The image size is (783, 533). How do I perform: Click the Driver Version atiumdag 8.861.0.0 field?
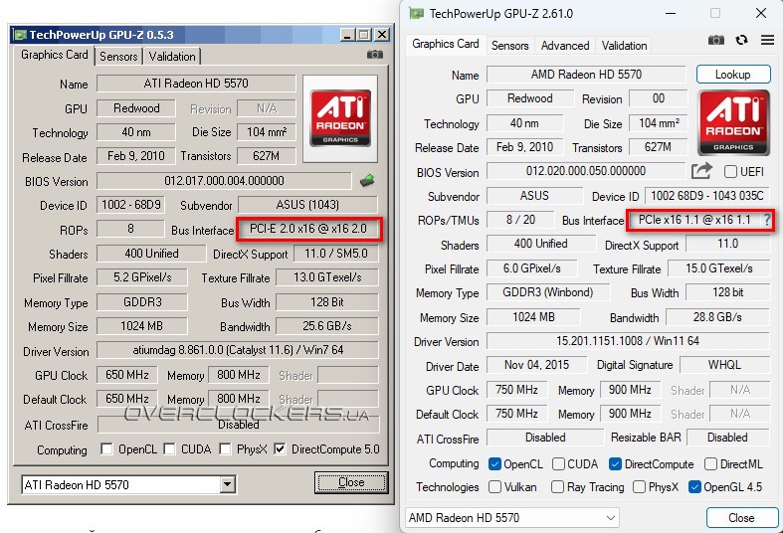click(x=238, y=350)
